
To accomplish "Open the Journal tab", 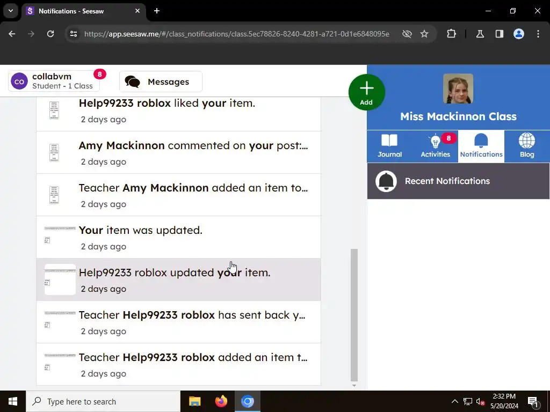I will (x=390, y=146).
